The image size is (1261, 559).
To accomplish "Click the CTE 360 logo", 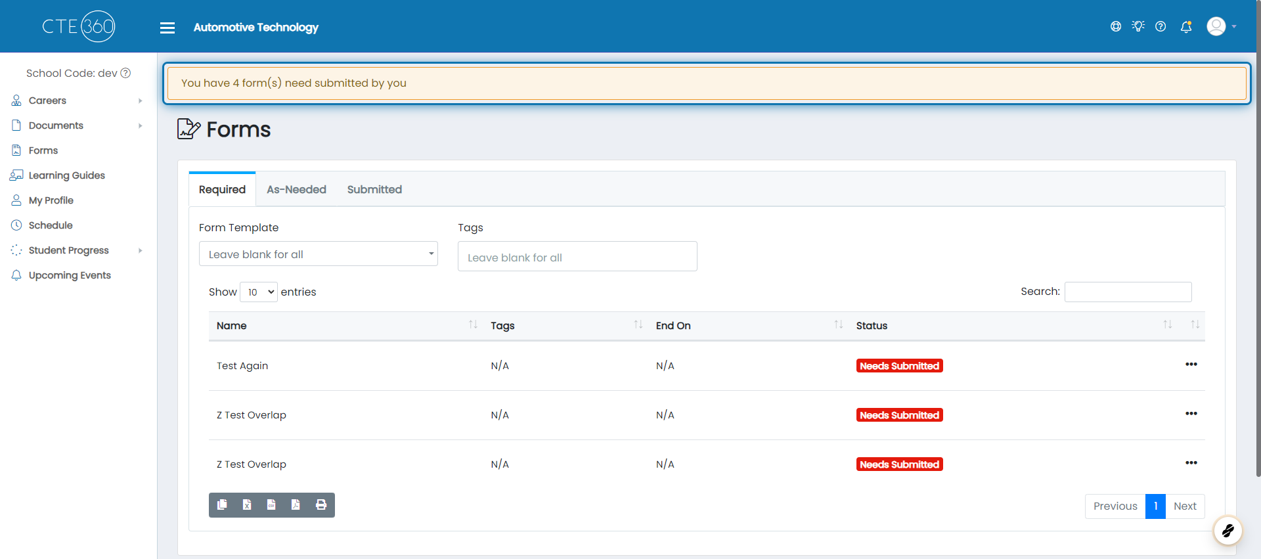I will pyautogui.click(x=79, y=26).
